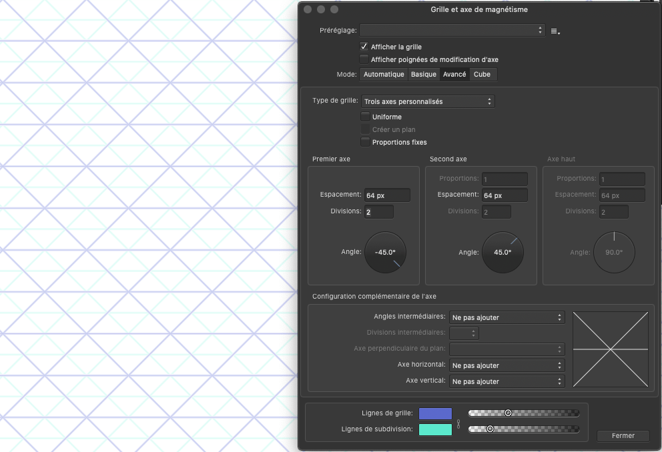Uncheck Afficher la grille
Screen dimensions: 662x452
pos(364,46)
